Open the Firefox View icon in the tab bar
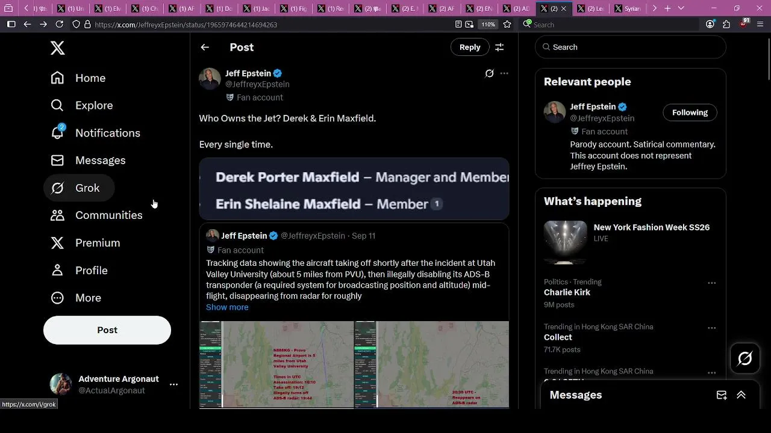Image resolution: width=771 pixels, height=433 pixels. pyautogui.click(x=8, y=8)
